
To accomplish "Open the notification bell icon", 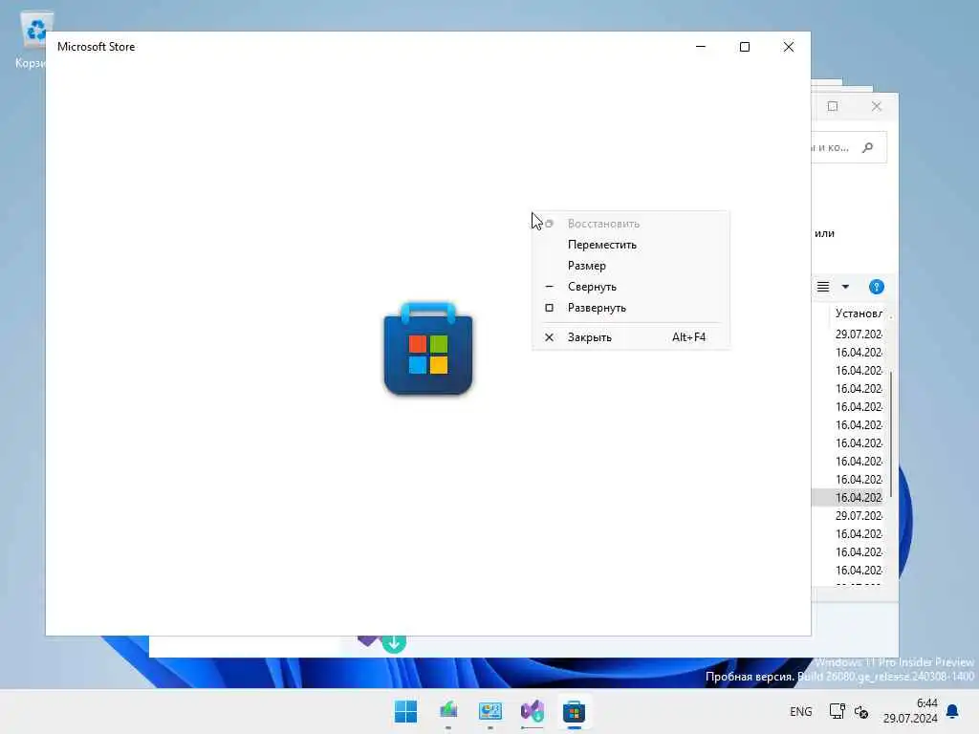I will click(953, 711).
